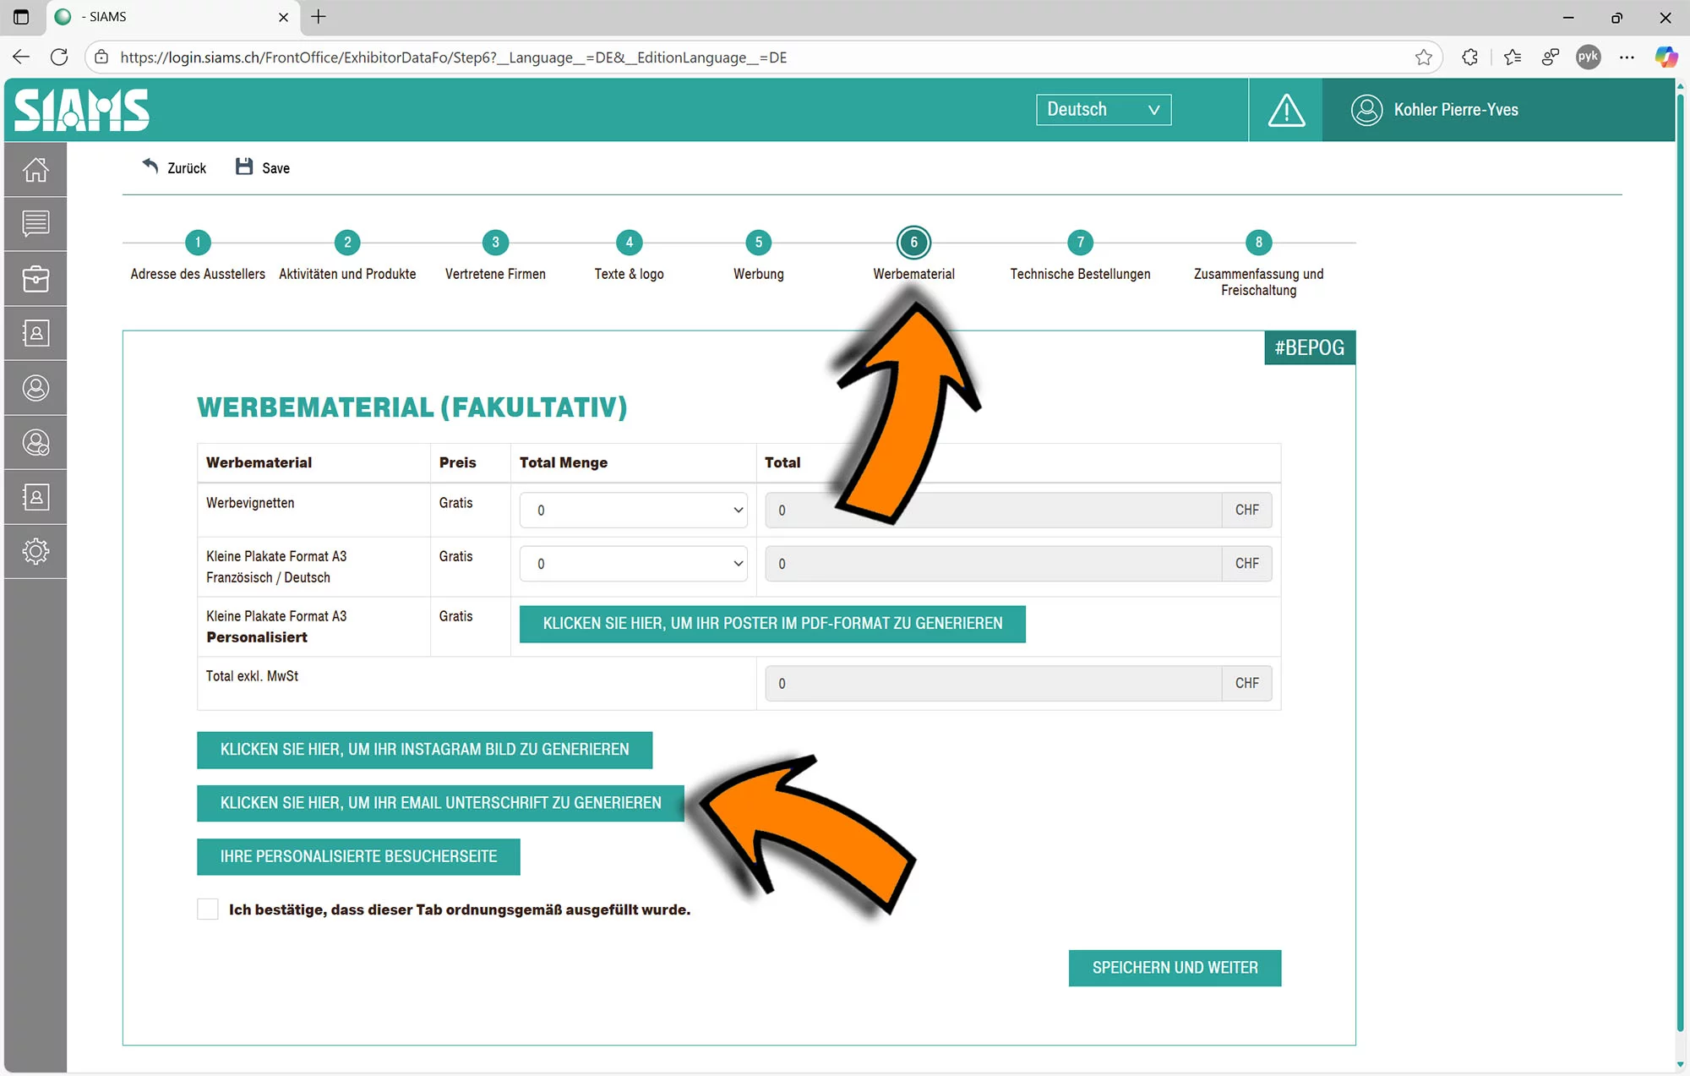
Task: Click the home icon in sidebar
Action: tap(35, 170)
